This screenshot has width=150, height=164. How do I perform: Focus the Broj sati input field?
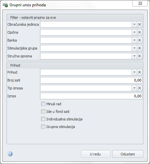(91, 80)
